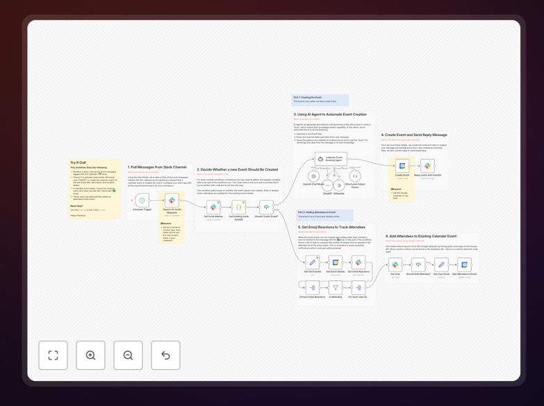Click '4. Create Event and Send Reply Message' heading

(x=414, y=135)
